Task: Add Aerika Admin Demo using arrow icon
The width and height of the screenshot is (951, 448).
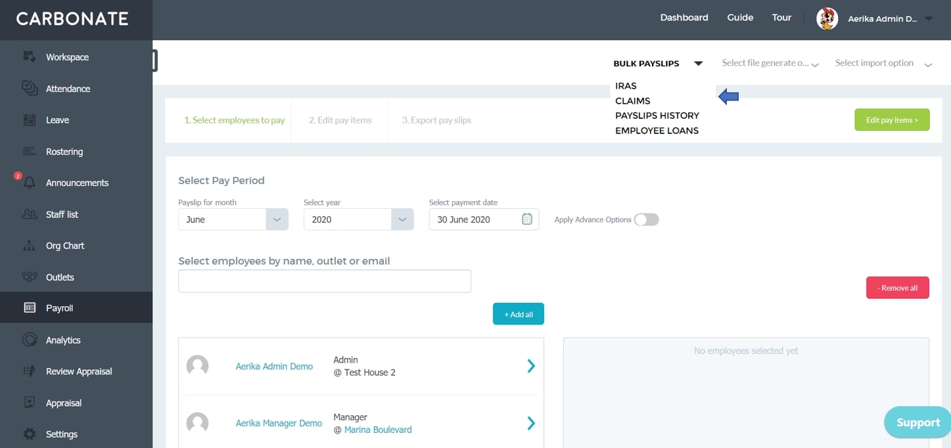Action: [531, 366]
